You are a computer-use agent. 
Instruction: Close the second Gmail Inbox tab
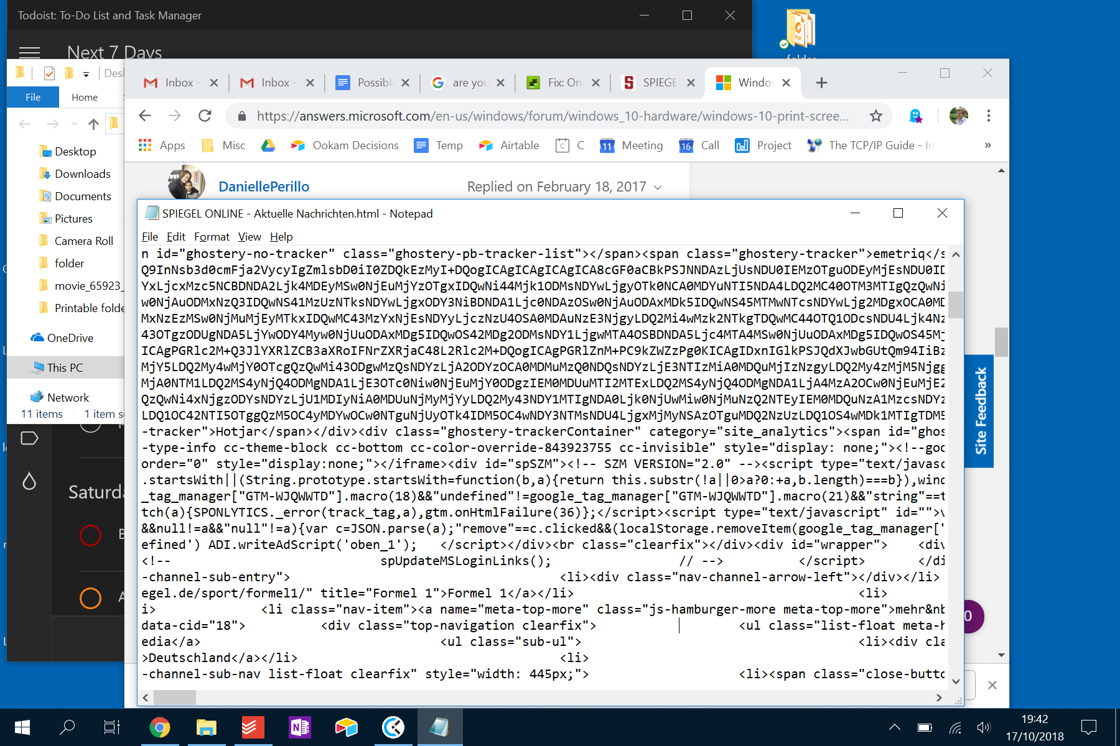[310, 83]
